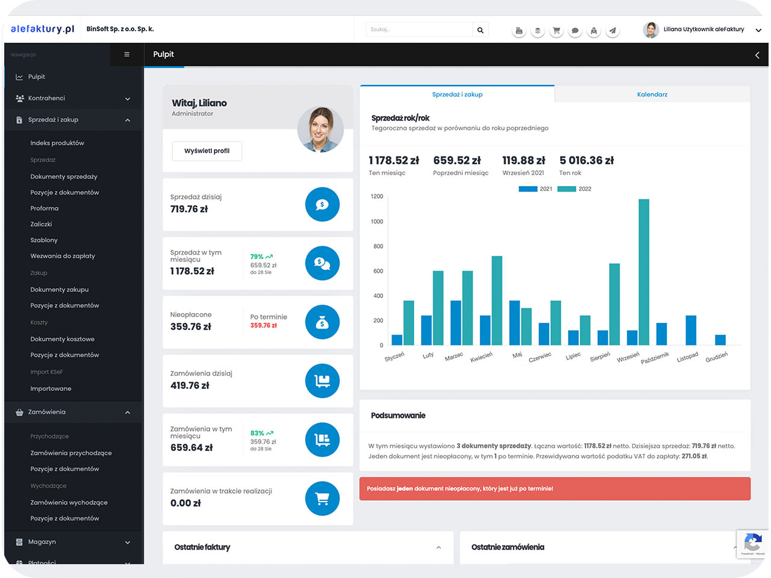This screenshot has width=771, height=578.
Task: Click the stacked layers icon in top bar
Action: 537,30
